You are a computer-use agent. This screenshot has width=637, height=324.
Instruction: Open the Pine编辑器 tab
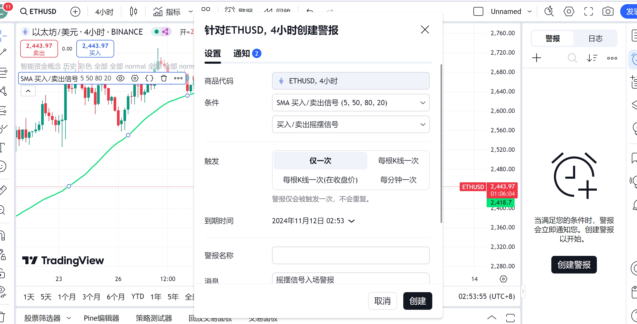[x=101, y=318]
